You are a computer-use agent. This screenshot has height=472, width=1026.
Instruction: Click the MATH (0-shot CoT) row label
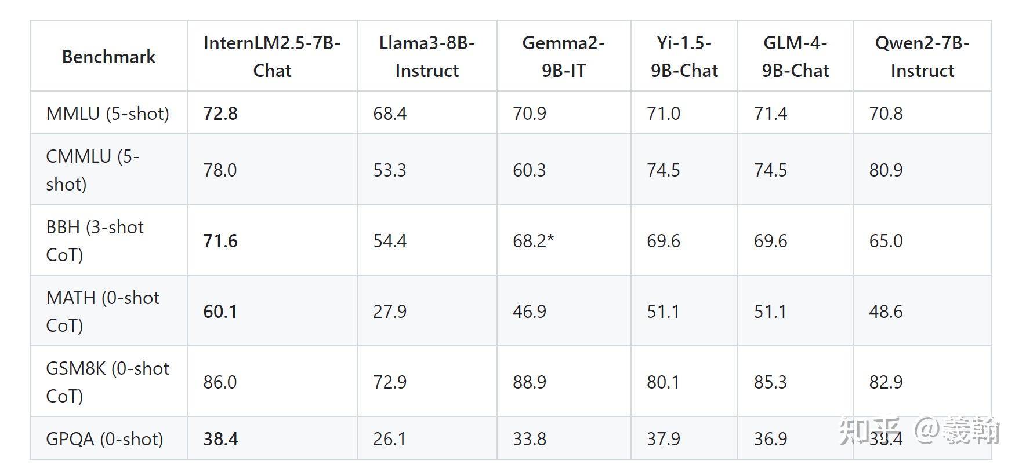[x=103, y=312]
